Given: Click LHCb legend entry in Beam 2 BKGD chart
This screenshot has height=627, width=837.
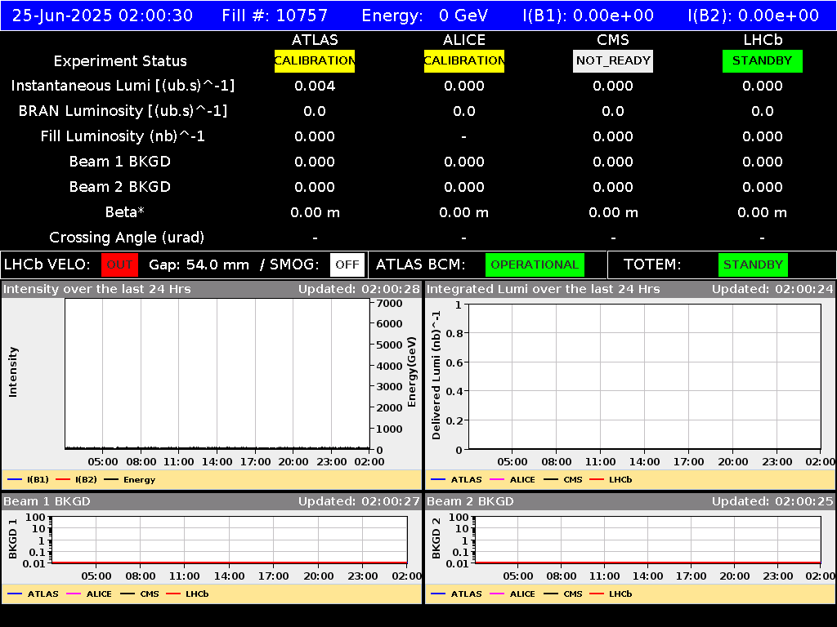Looking at the screenshot, I should click(x=611, y=594).
